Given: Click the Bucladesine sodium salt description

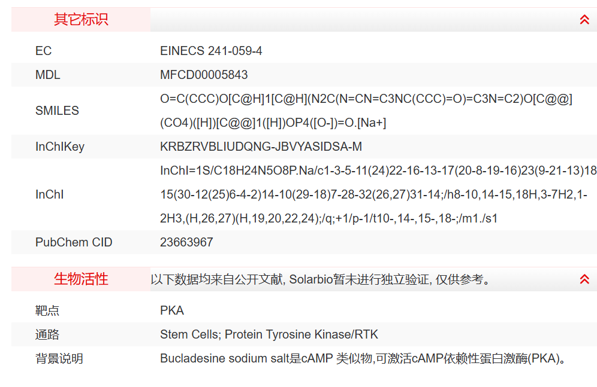Looking at the screenshot, I should (363, 358).
